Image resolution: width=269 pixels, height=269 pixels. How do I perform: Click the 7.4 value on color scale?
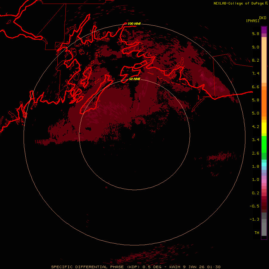256,74
